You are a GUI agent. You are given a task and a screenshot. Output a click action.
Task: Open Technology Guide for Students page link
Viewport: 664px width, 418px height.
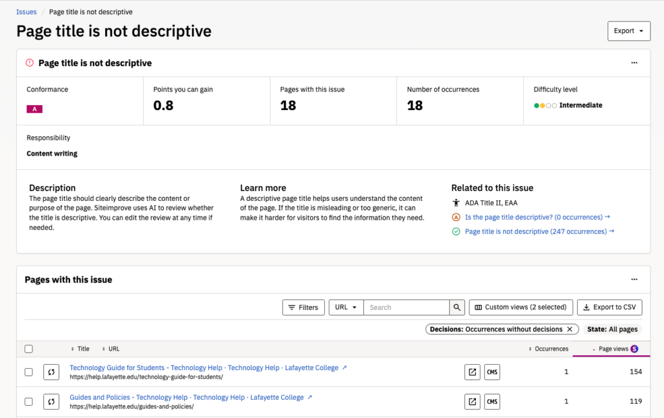click(204, 367)
